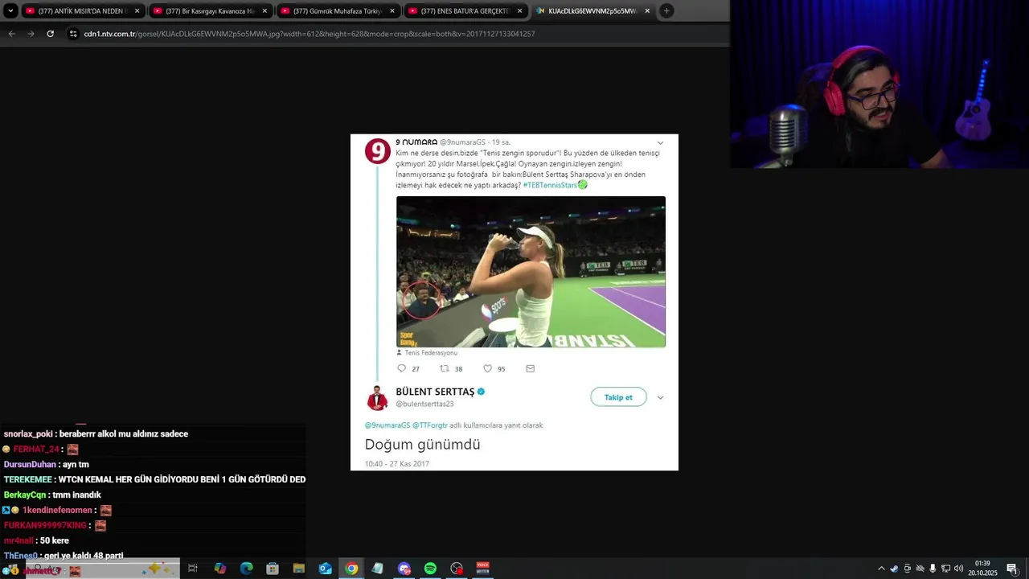The image size is (1029, 579).
Task: Close the Bir Kasırgayı Kavanoza tab
Action: pos(265,11)
